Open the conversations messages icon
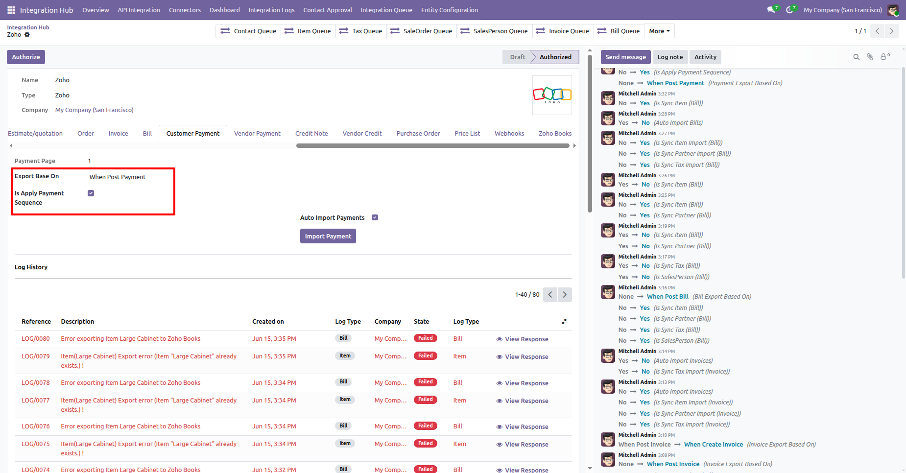The image size is (906, 473). coord(772,10)
